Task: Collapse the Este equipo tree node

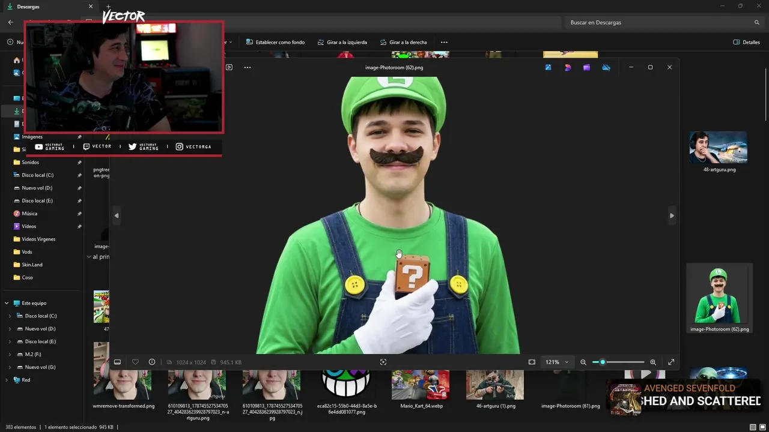Action: click(x=7, y=303)
